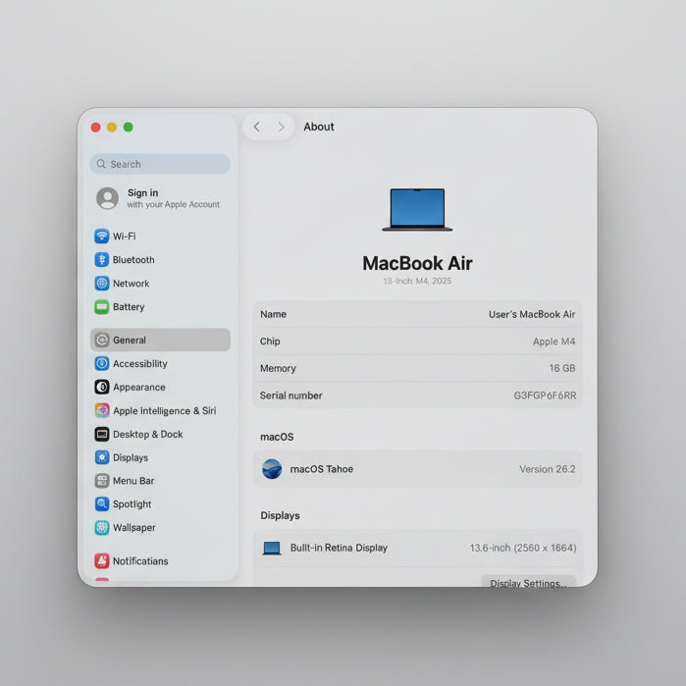
Task: Click the Menu Bar icon
Action: (101, 481)
